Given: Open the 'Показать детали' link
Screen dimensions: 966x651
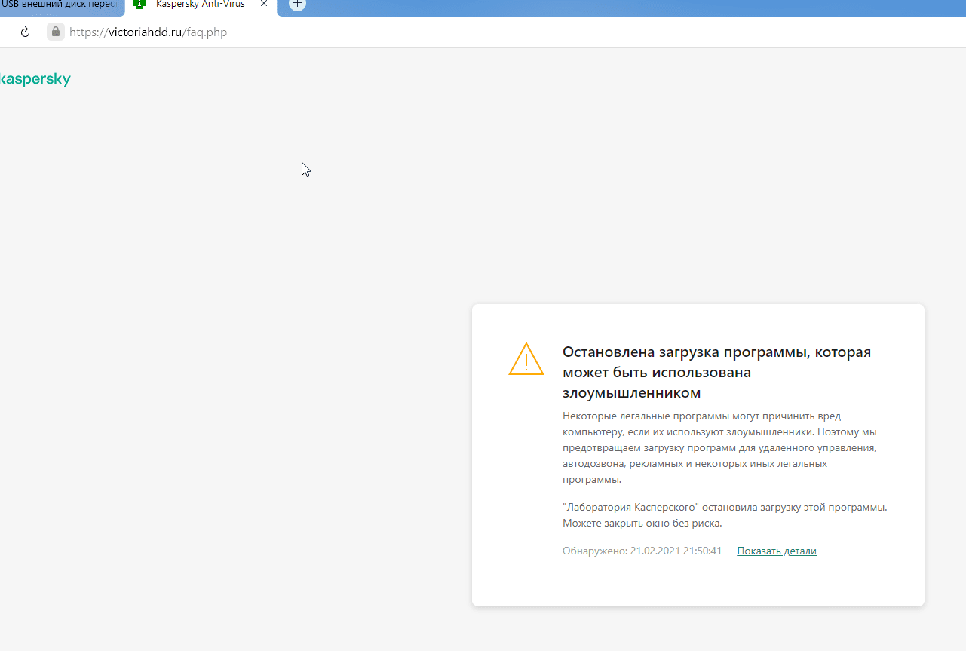Looking at the screenshot, I should [776, 551].
